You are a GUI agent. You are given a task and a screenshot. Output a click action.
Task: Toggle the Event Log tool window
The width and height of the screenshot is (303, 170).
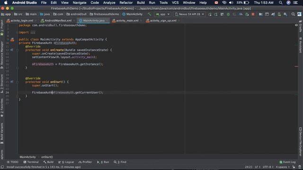[287, 162]
